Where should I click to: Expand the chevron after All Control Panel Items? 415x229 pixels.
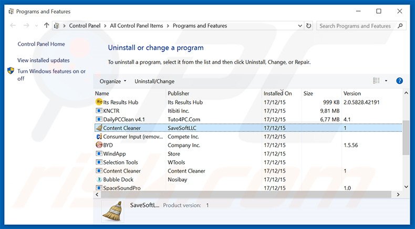click(168, 26)
